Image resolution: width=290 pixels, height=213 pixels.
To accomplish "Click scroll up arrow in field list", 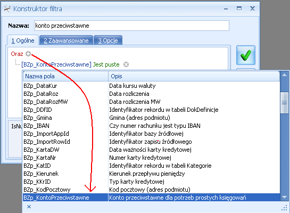I will pyautogui.click(x=284, y=75).
